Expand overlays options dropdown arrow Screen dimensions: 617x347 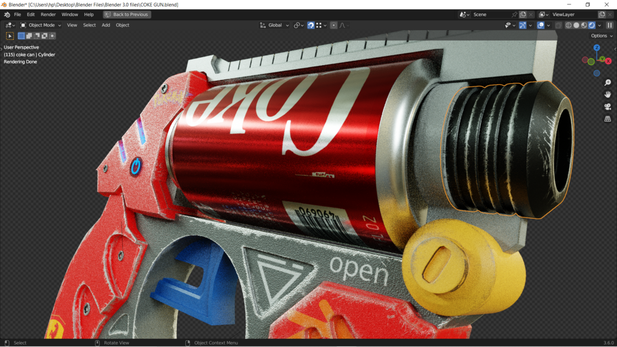point(548,25)
